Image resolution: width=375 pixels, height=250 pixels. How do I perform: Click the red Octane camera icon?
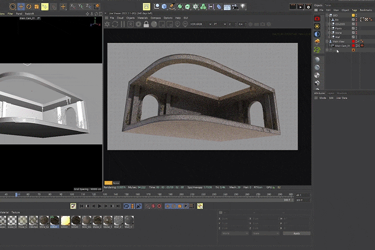[x=317, y=18]
